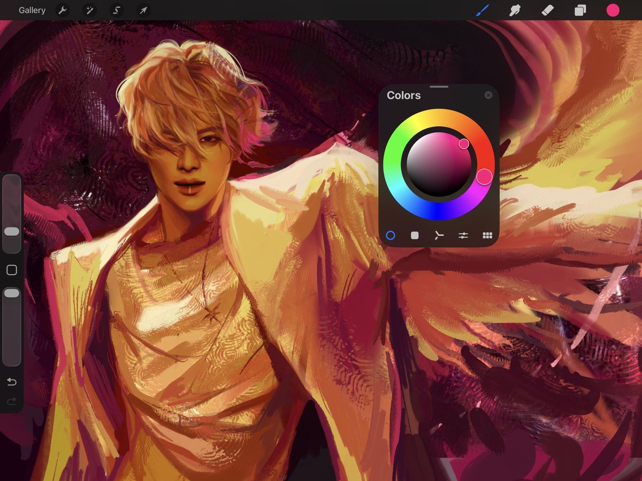
Task: Close the Colors panel
Action: pyautogui.click(x=488, y=95)
